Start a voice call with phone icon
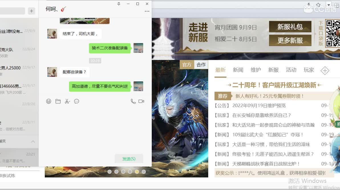This screenshot has height=190, width=340. tap(133, 101)
